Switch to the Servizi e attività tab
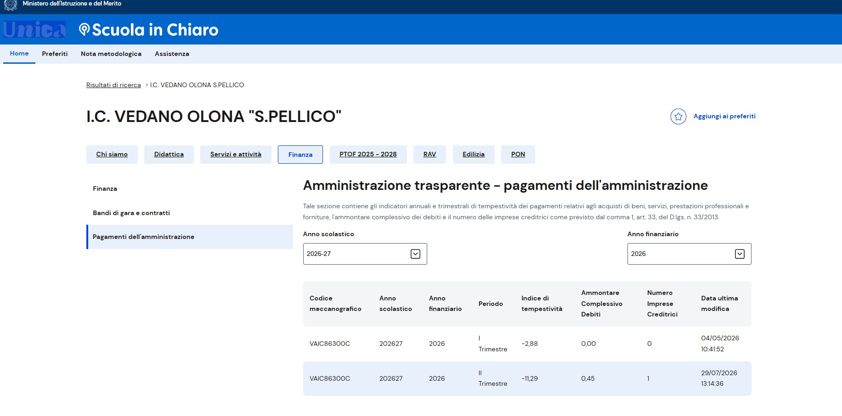 236,155
